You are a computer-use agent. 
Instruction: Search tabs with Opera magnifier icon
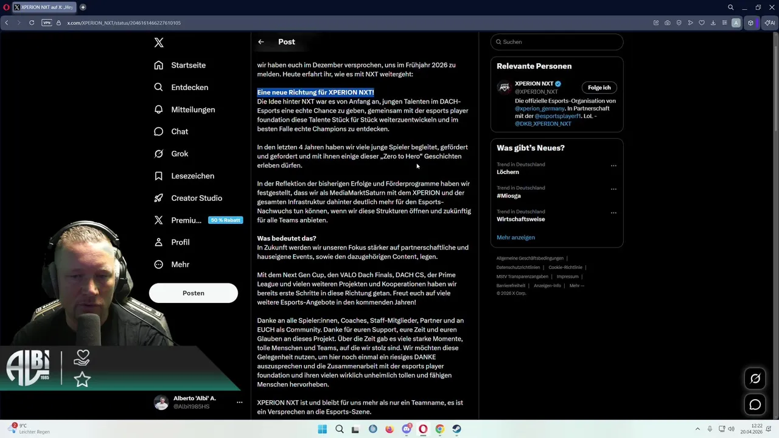(x=731, y=7)
